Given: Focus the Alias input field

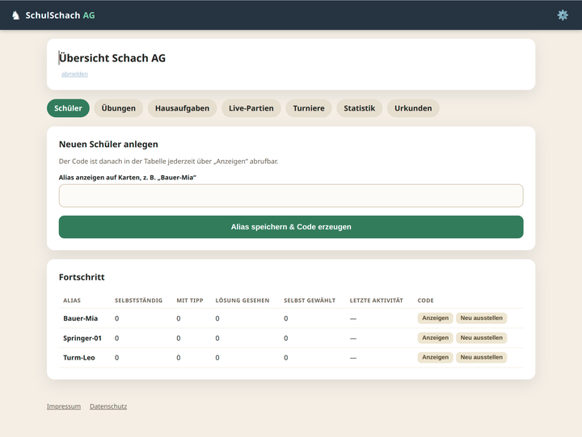Looking at the screenshot, I should click(291, 195).
